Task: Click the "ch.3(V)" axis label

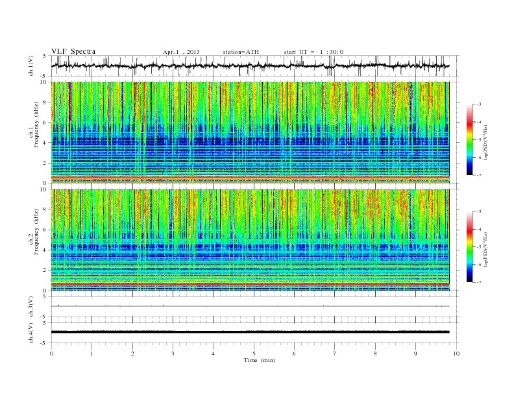Action: [31, 307]
